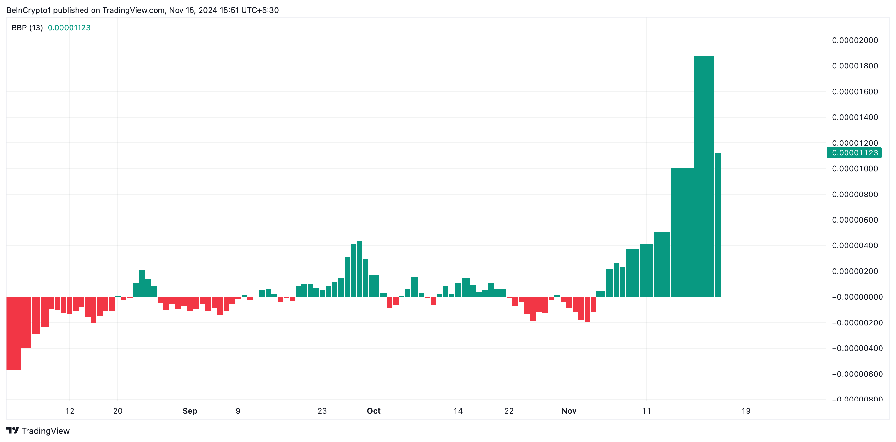Viewport: 896px width, 442px height.
Task: Click the Oct label on time axis
Action: click(374, 411)
